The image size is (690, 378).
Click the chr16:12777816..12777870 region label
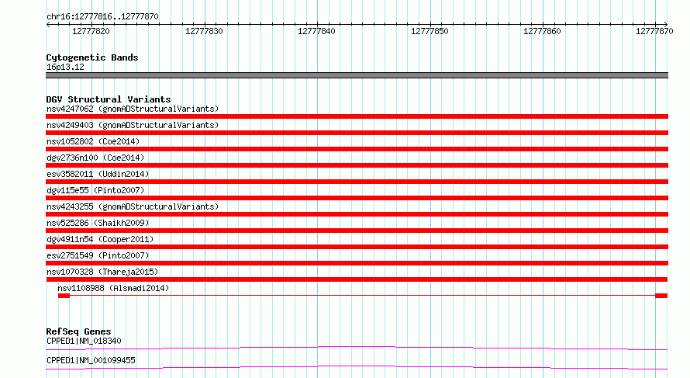[x=102, y=16]
